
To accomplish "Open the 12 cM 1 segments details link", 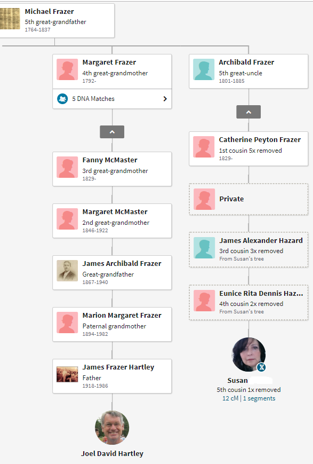I will (x=248, y=398).
